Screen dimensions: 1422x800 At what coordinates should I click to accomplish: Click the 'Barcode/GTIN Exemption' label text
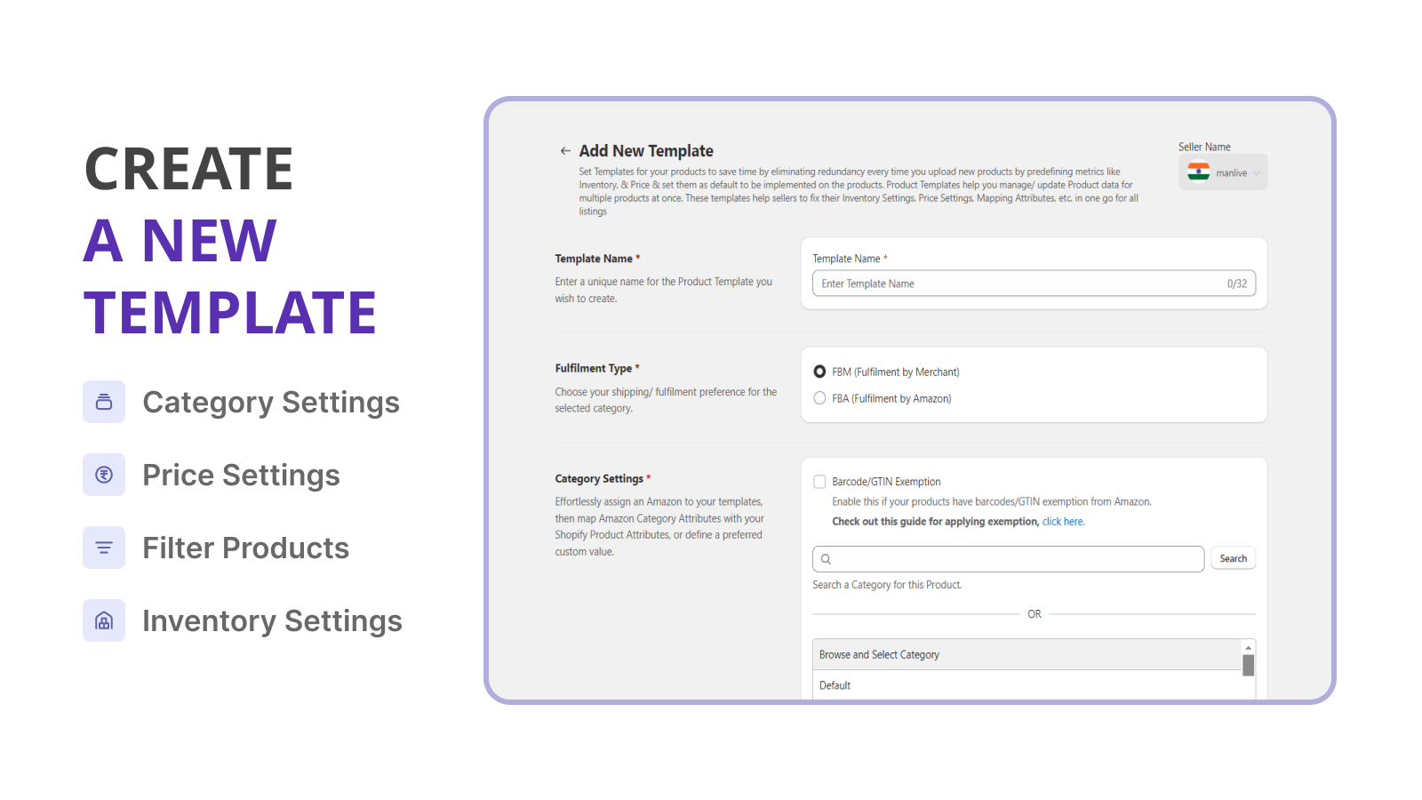[x=886, y=482]
